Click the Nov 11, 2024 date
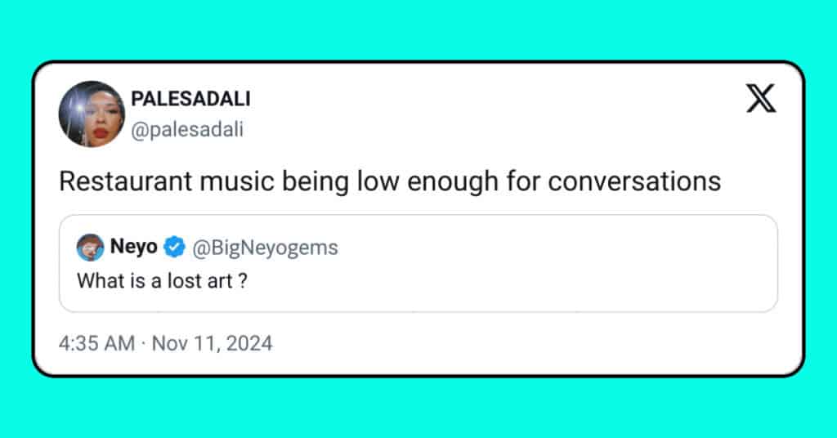 pos(213,343)
